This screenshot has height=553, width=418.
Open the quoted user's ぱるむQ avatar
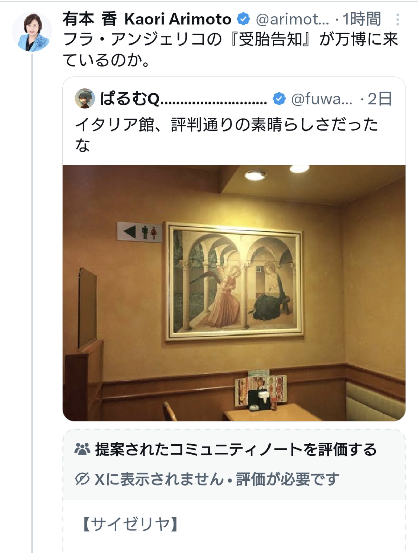pyautogui.click(x=85, y=98)
